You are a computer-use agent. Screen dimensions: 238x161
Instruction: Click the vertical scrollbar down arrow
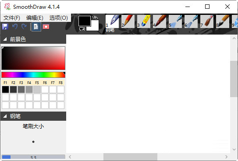tap(234, 149)
